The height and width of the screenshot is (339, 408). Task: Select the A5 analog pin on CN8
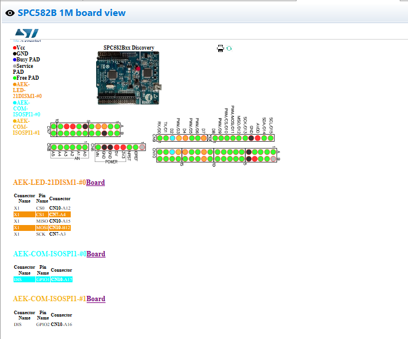pos(54,147)
